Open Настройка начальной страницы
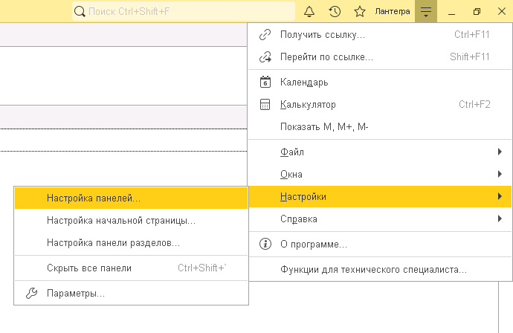Image resolution: width=513 pixels, height=333 pixels. (121, 221)
